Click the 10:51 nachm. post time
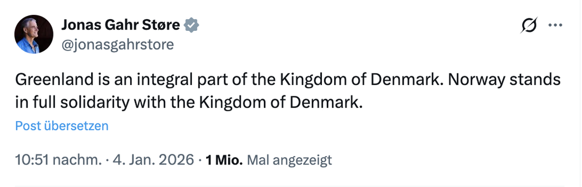The width and height of the screenshot is (582, 187). pyautogui.click(x=58, y=160)
